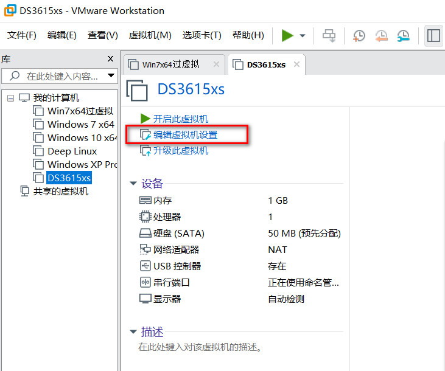The height and width of the screenshot is (371, 445).
Task: Select Windows XP Pro virtual machine
Action: pos(82,164)
